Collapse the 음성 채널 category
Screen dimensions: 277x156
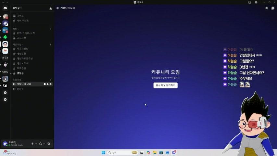(18, 80)
